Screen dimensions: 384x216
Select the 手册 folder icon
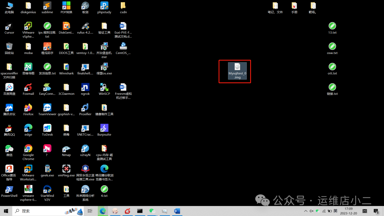point(294,8)
